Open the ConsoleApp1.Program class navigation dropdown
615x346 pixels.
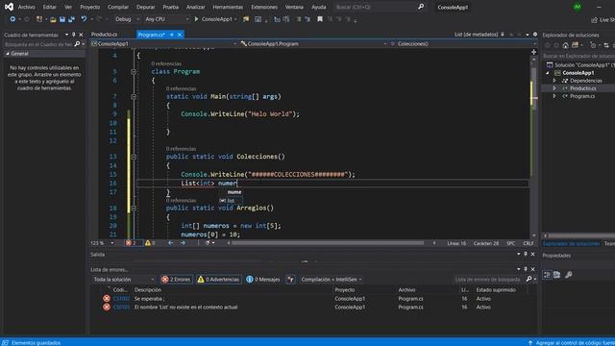[x=313, y=44]
